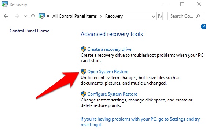Refresh the Recovery page
206x136 pixels.
click(x=159, y=16)
